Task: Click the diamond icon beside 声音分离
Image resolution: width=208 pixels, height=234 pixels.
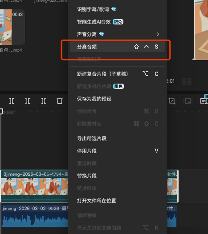Action: pos(102,34)
